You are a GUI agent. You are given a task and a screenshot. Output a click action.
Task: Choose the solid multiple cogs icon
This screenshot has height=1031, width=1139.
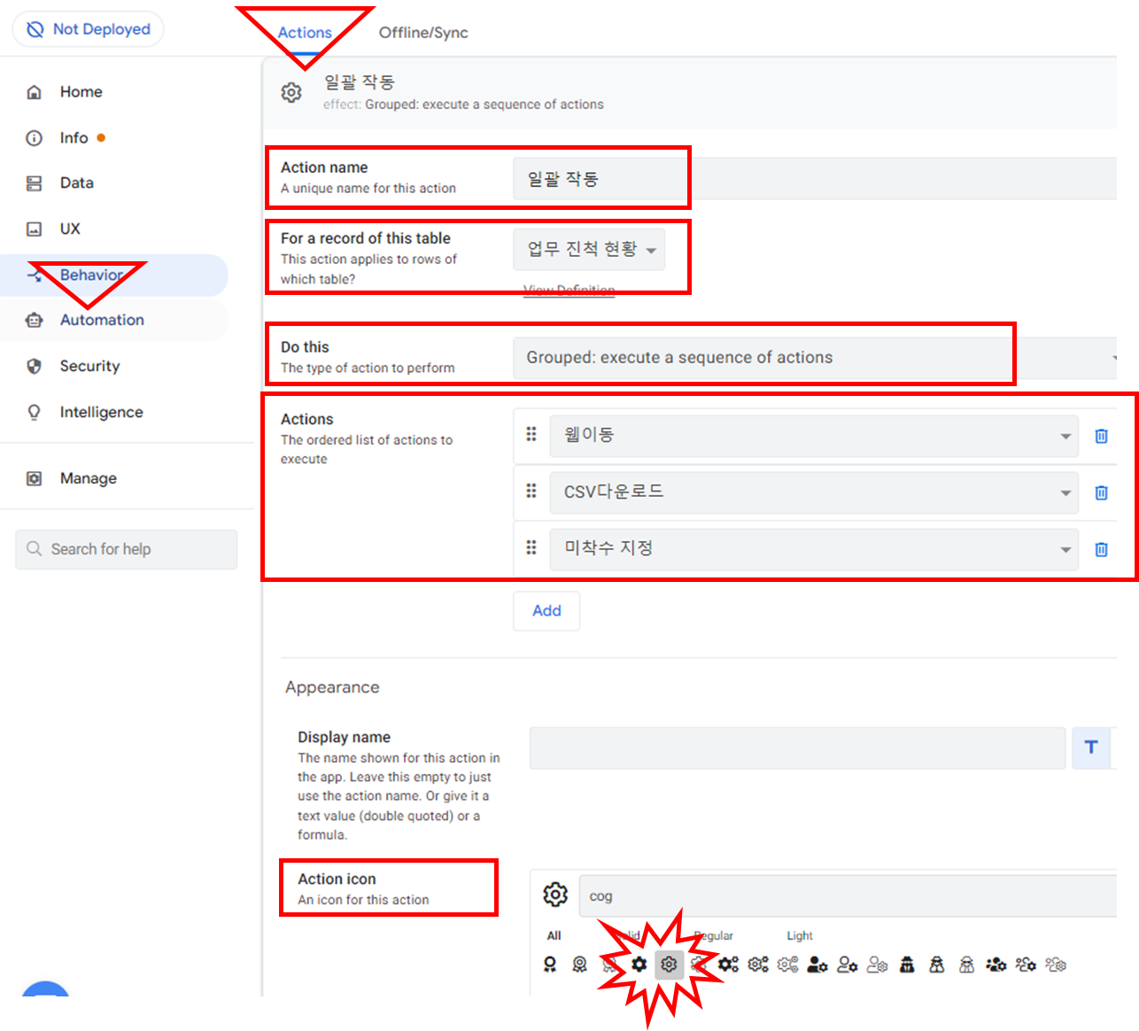coord(728,965)
